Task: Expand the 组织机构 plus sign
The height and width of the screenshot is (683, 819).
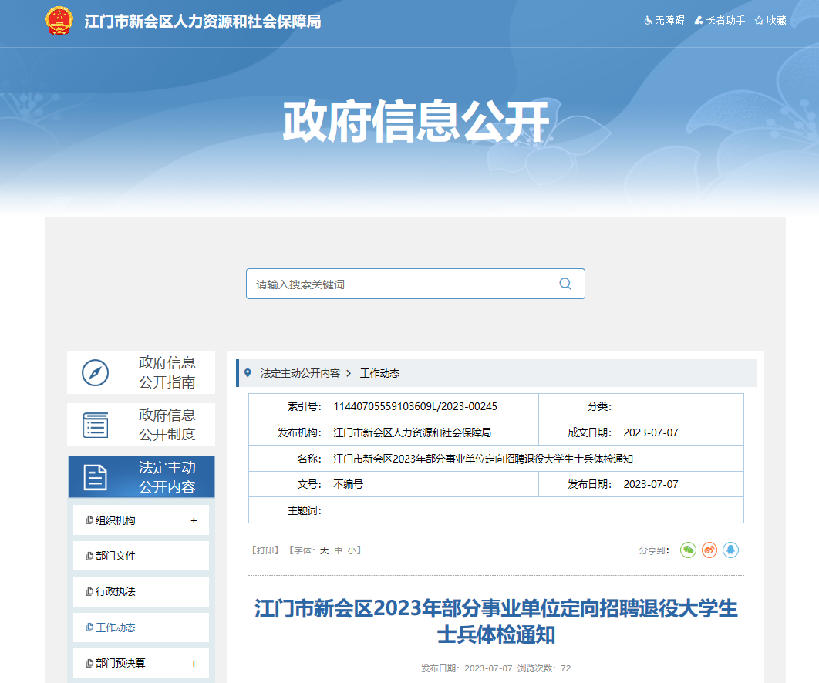Action: [x=194, y=520]
